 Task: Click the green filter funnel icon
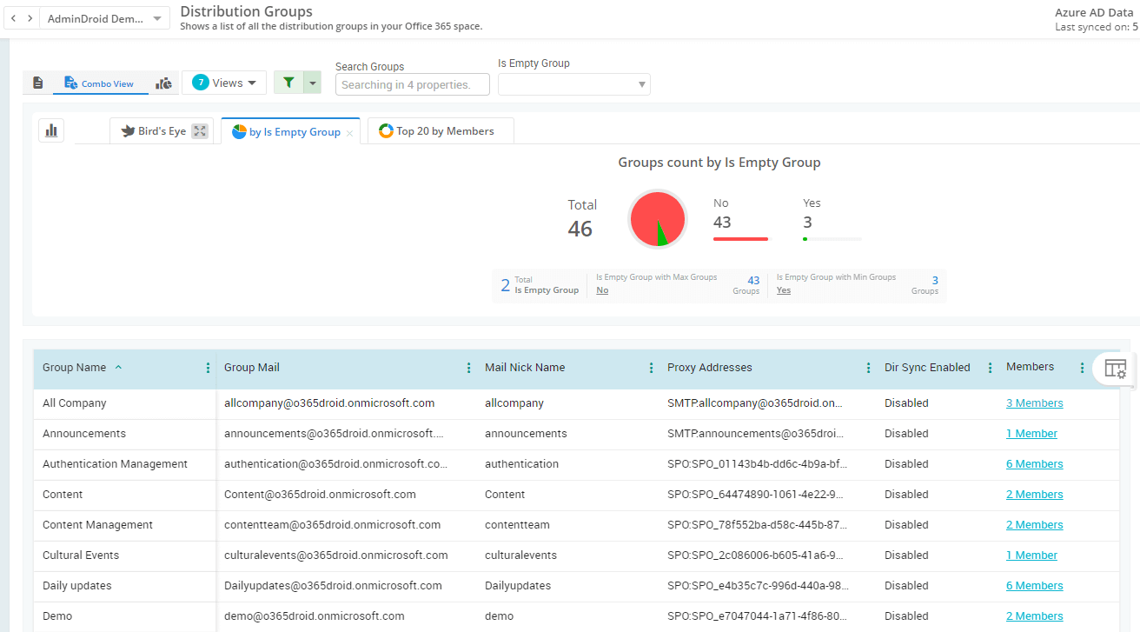[288, 83]
